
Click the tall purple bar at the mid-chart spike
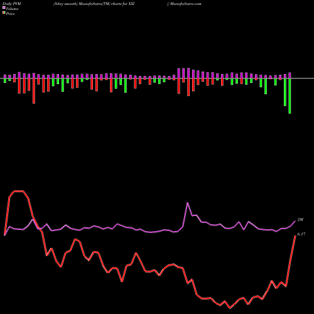[188, 73]
